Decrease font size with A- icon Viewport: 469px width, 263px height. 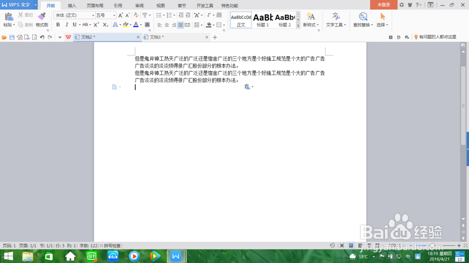click(x=128, y=15)
